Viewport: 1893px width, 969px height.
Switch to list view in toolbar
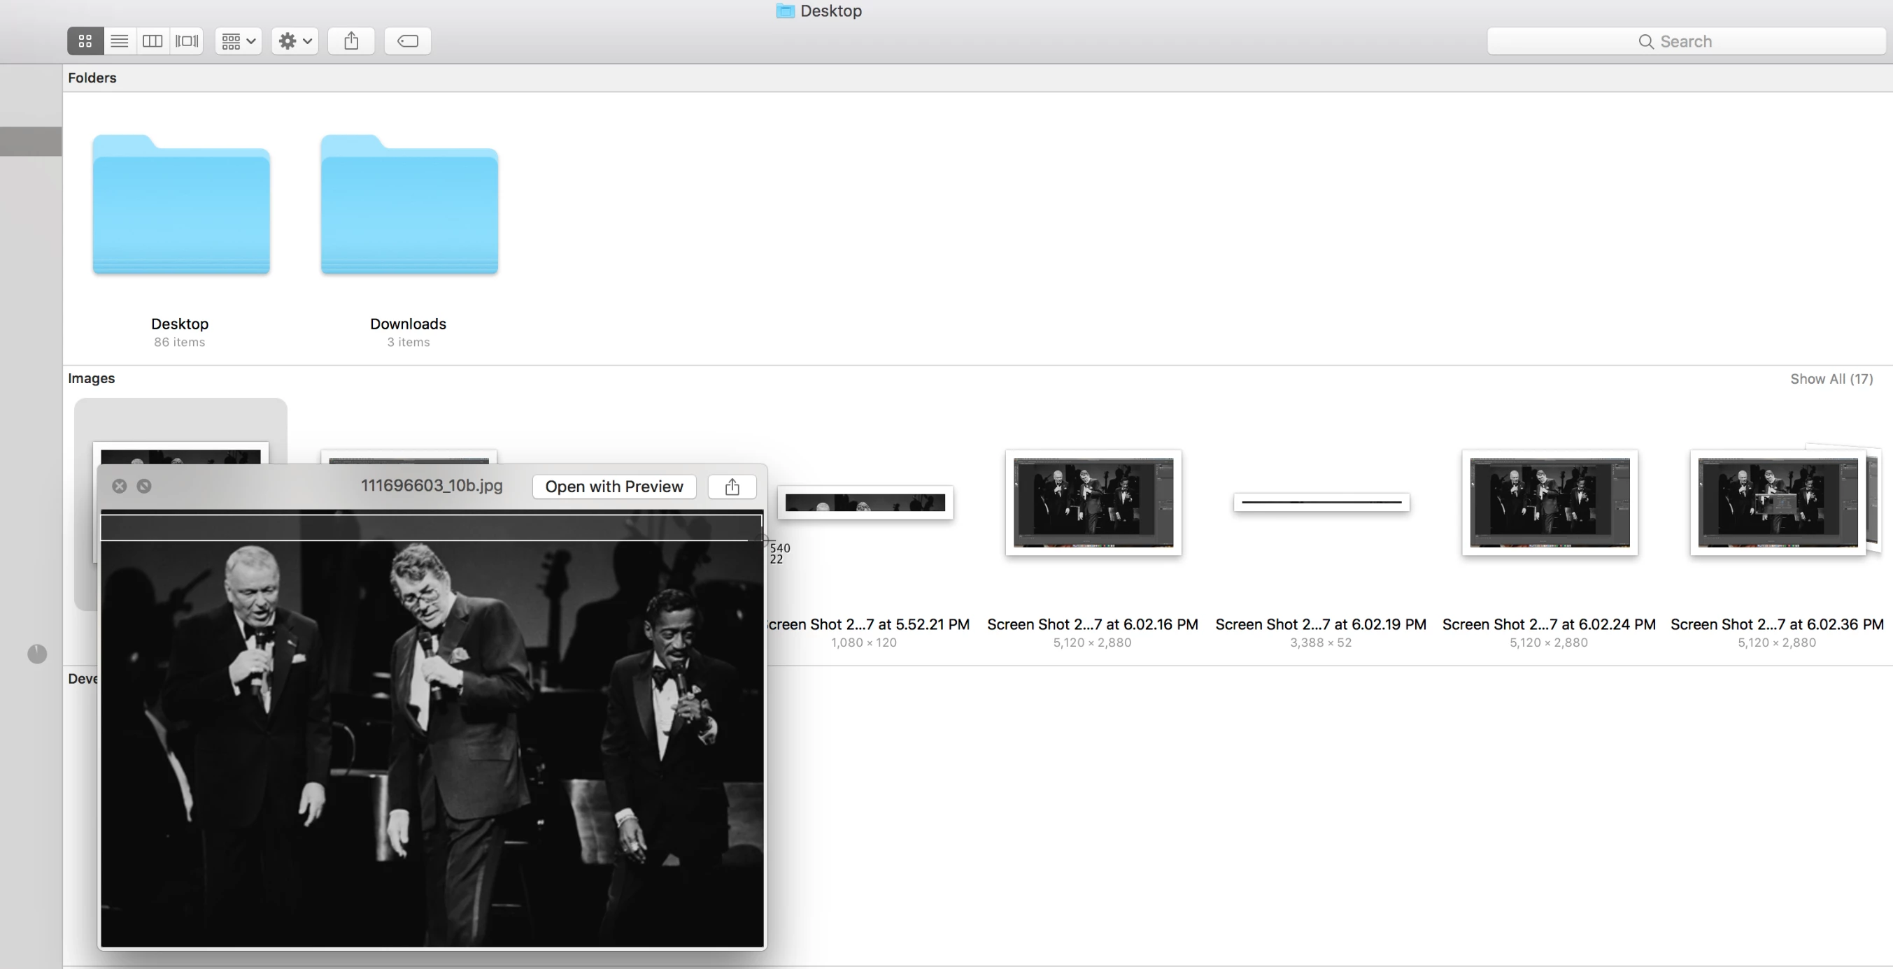(119, 41)
